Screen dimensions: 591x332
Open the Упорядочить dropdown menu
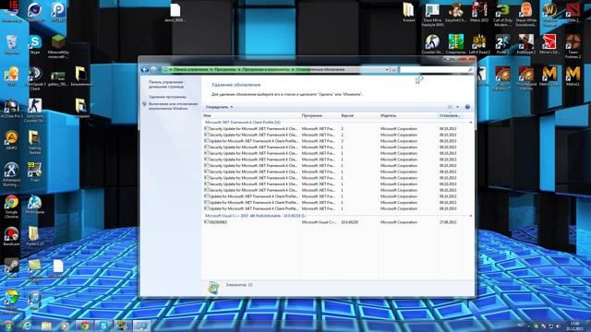point(219,107)
